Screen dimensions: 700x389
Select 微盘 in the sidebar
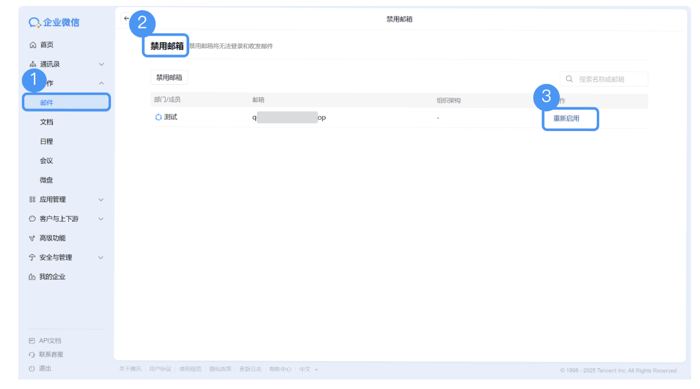tap(46, 180)
